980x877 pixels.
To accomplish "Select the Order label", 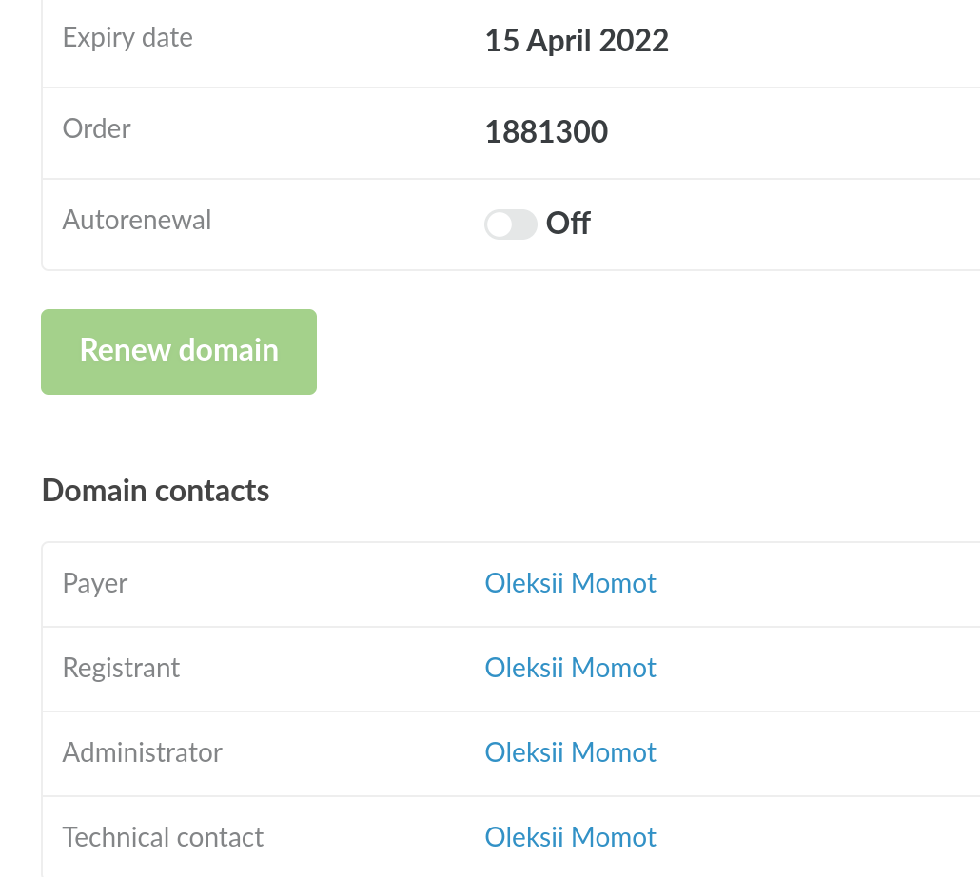I will coord(97,128).
